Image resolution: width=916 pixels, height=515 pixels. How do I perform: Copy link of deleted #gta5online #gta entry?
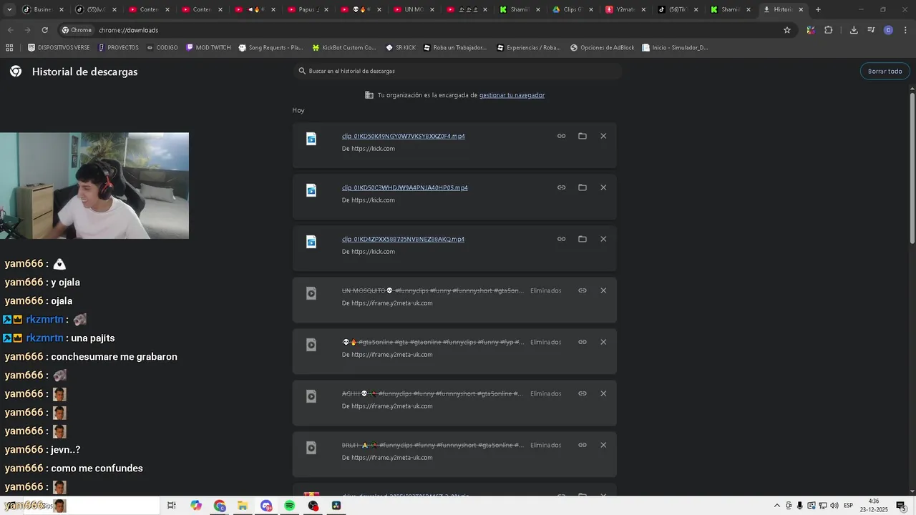click(x=583, y=342)
